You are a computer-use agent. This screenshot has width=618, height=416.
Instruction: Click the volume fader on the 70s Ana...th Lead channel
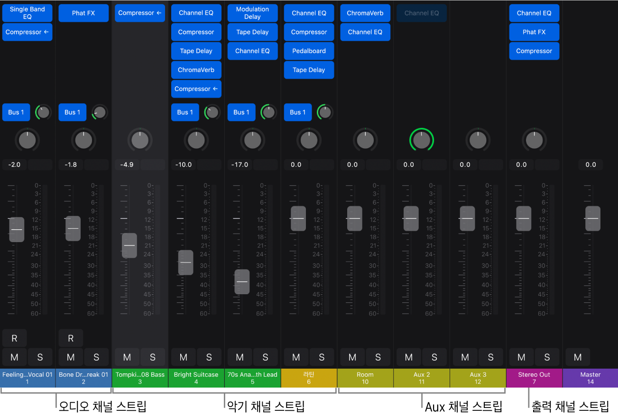coord(242,282)
